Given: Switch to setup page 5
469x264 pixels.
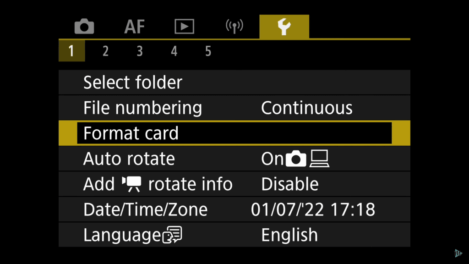Looking at the screenshot, I should (208, 51).
